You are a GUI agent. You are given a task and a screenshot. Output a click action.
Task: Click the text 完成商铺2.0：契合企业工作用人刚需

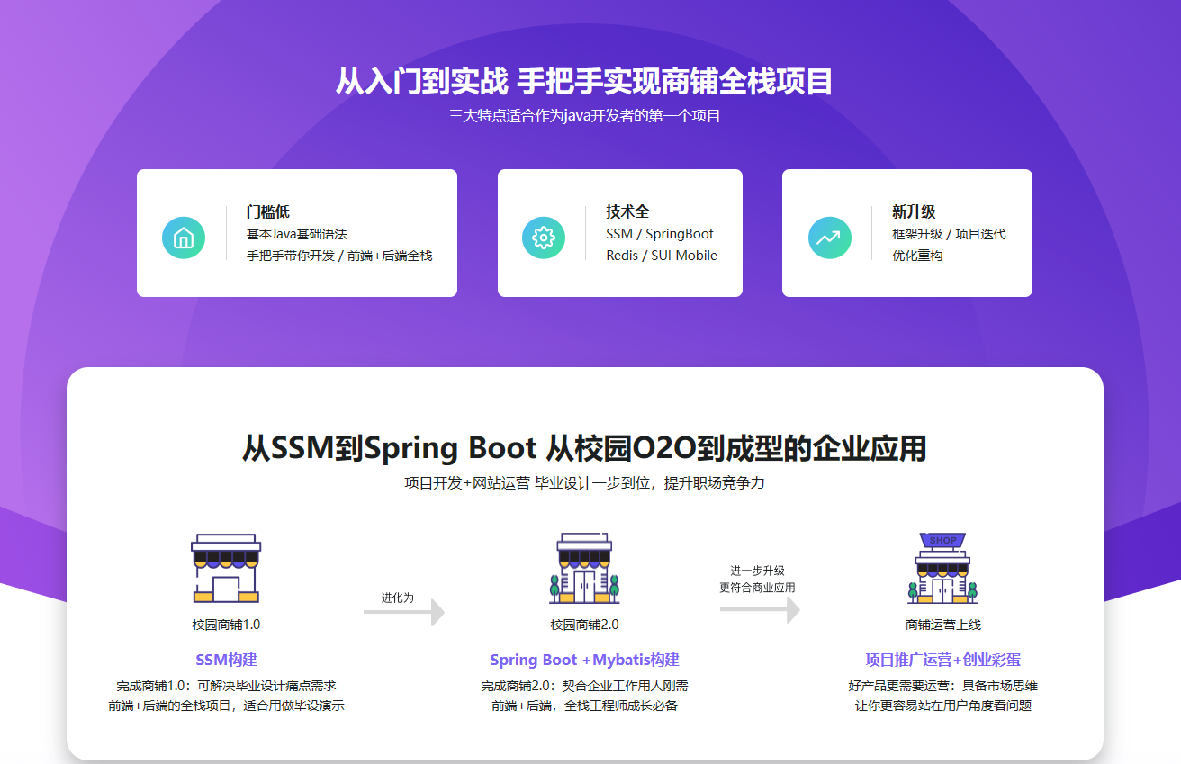tap(584, 686)
